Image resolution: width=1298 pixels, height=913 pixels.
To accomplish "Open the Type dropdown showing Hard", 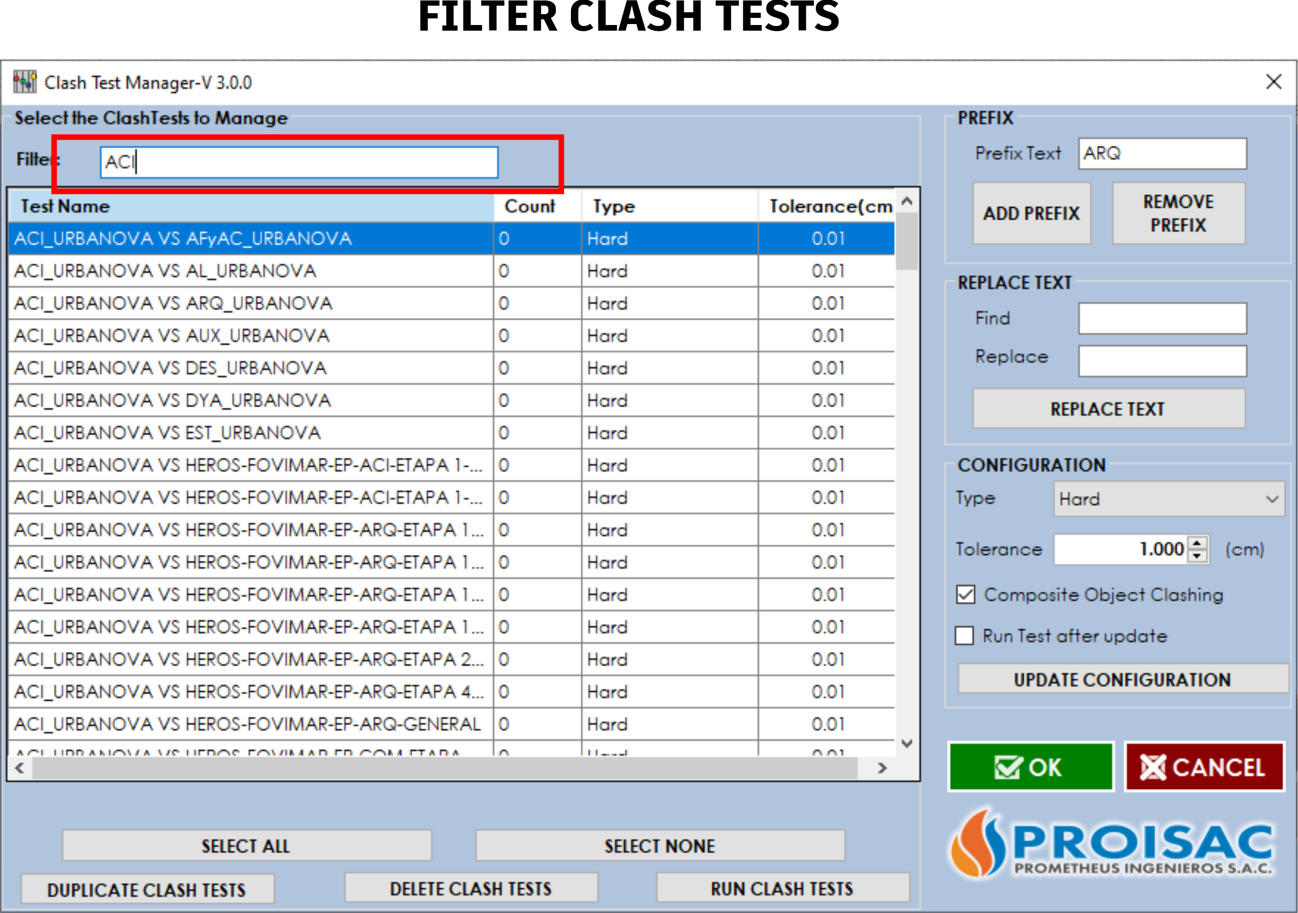I will [x=1169, y=499].
